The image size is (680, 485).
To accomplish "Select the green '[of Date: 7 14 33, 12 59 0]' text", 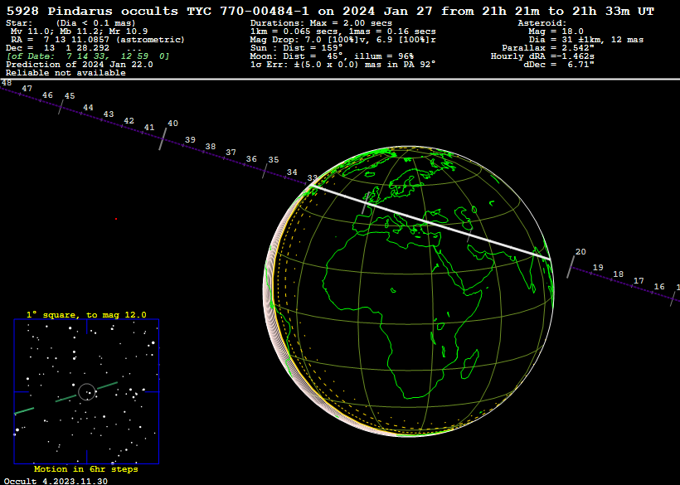I will pyautogui.click(x=88, y=56).
